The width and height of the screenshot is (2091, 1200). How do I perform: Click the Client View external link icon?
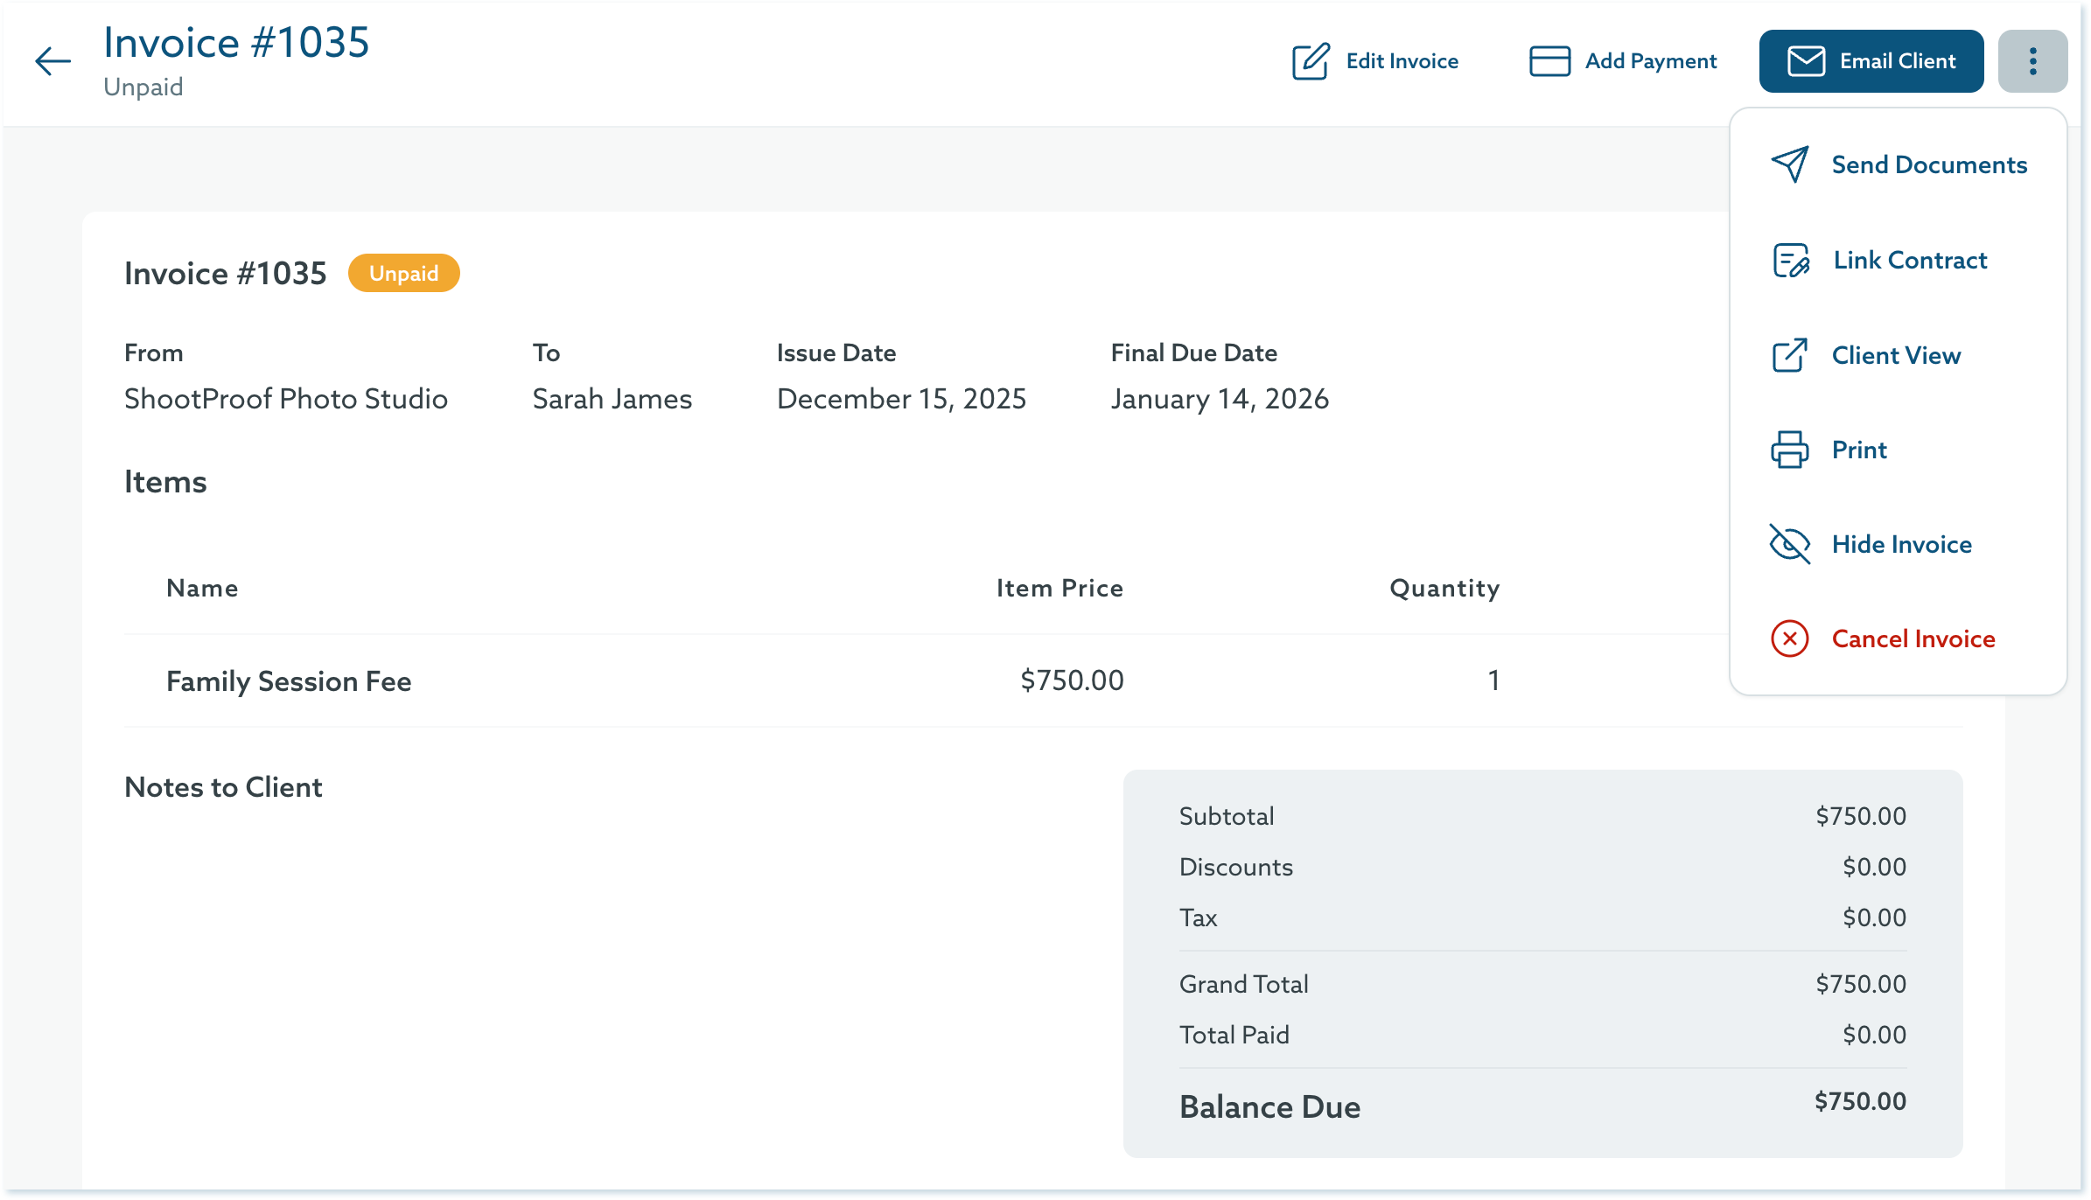1790,355
